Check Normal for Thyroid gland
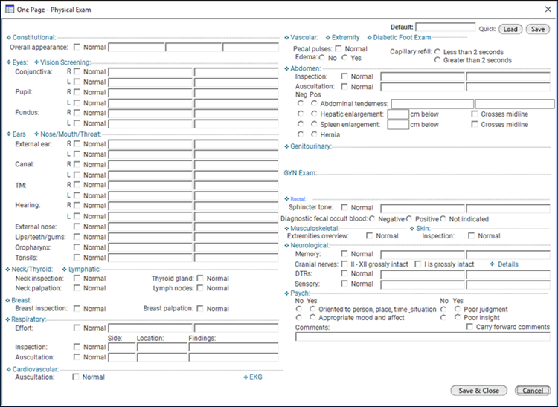This screenshot has width=558, height=407. point(200,278)
